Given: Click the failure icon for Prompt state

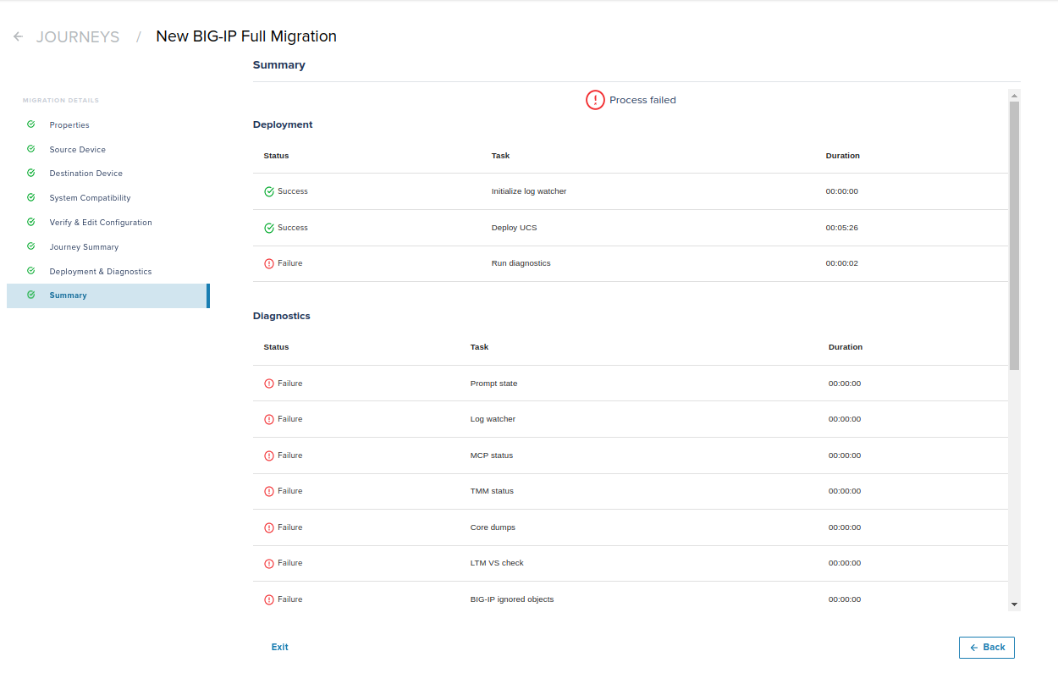Looking at the screenshot, I should click(x=269, y=384).
